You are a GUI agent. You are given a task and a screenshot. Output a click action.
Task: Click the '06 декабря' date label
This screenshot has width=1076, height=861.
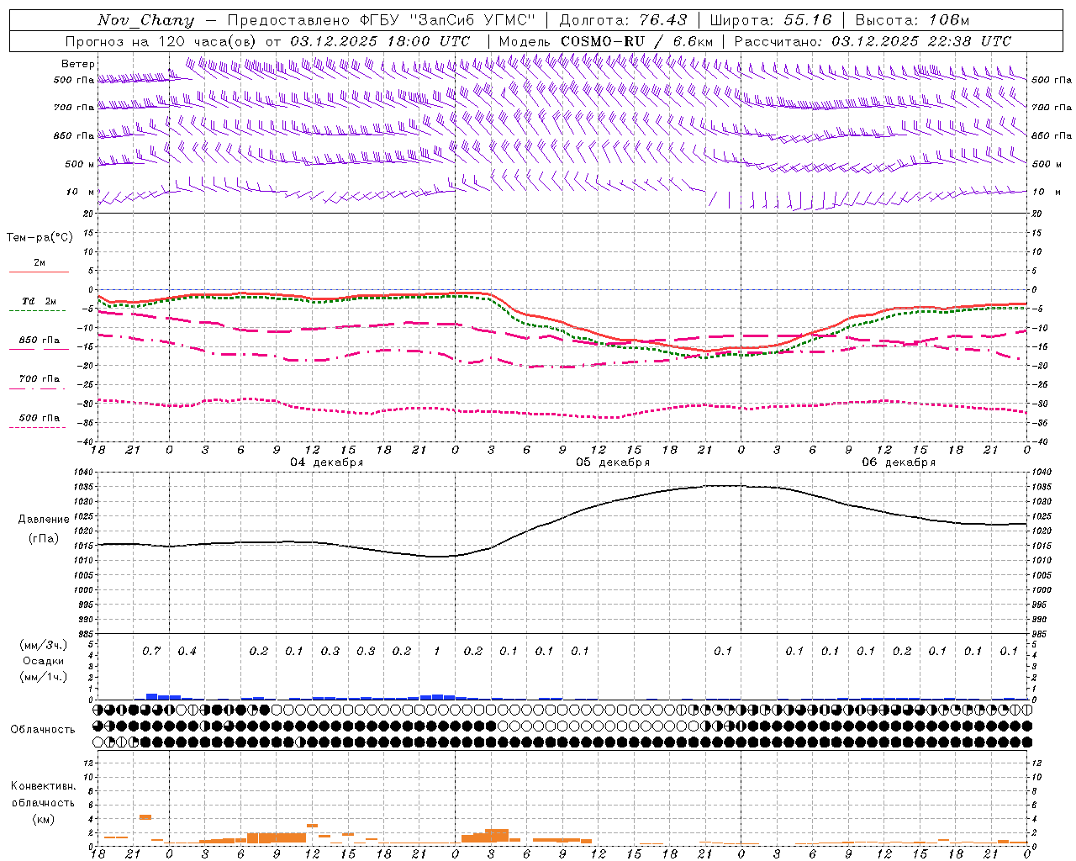click(899, 462)
